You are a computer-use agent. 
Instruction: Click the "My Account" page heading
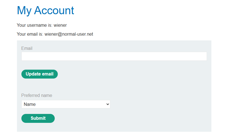click(x=46, y=11)
